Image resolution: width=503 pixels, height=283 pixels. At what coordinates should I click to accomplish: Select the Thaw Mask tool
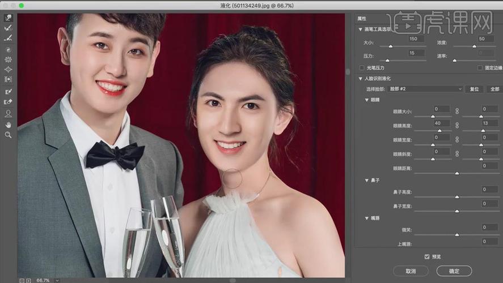click(x=9, y=102)
